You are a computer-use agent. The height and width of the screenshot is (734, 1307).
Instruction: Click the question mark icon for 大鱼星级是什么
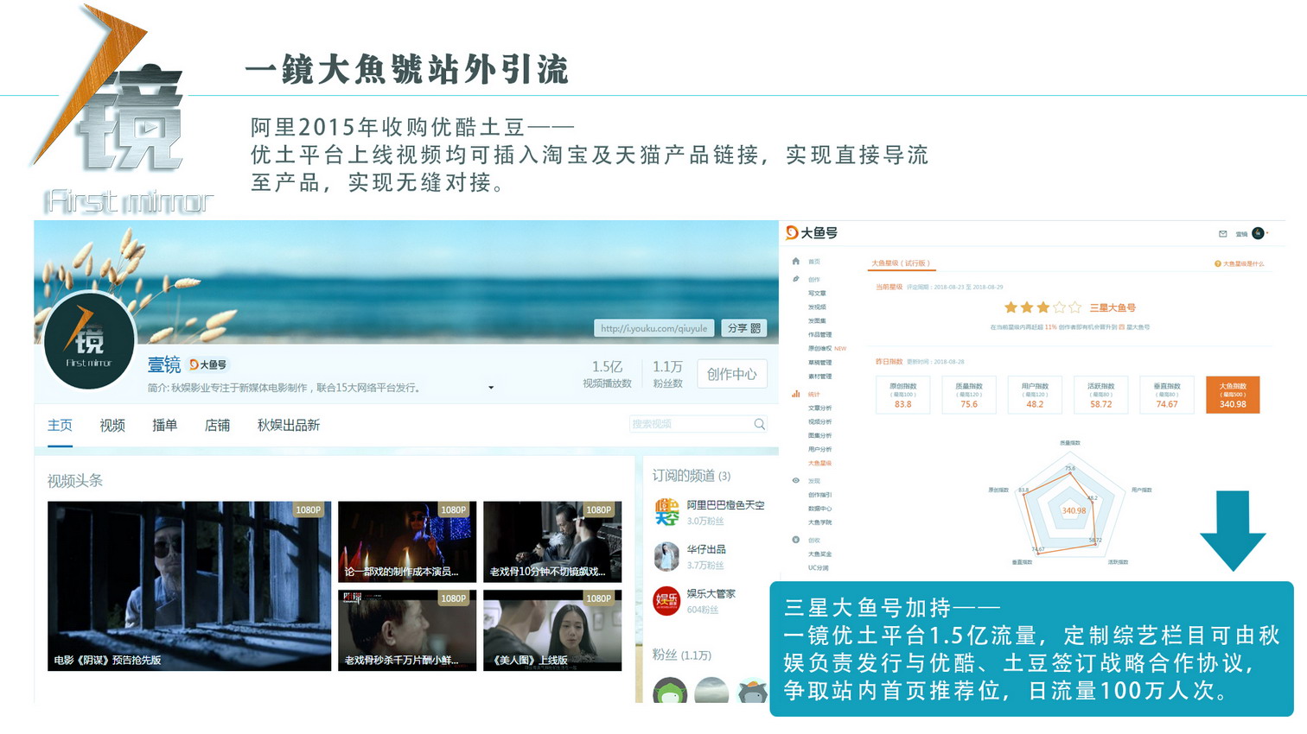(x=1217, y=263)
